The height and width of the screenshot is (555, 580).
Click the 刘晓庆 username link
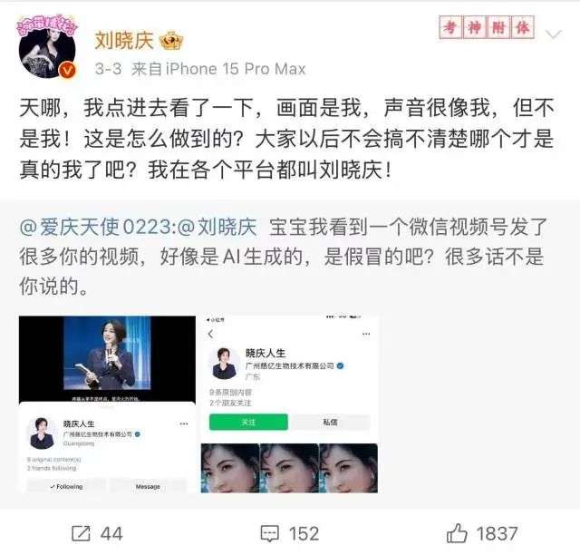point(124,41)
